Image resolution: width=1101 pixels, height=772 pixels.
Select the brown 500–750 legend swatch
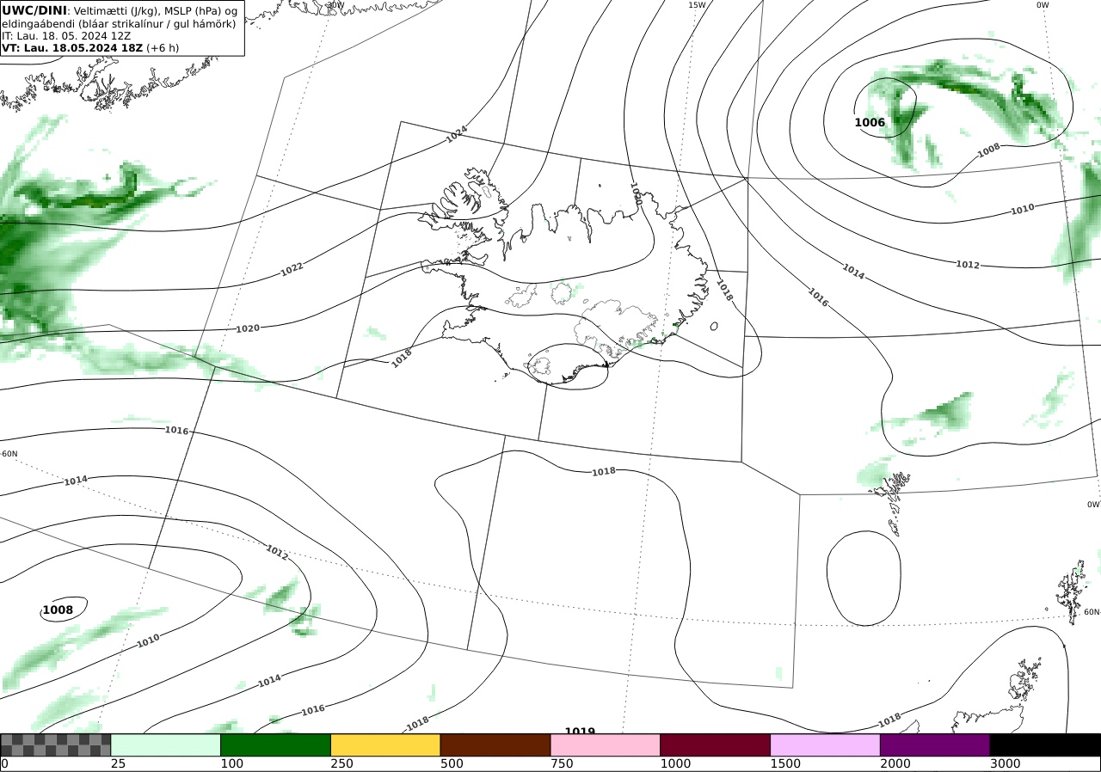coord(495,744)
